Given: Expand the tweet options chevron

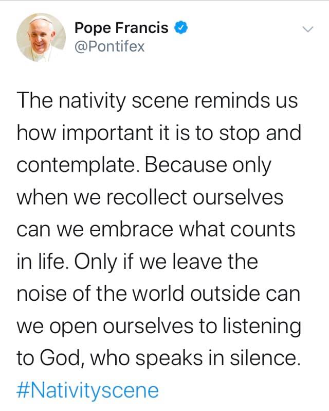Looking at the screenshot, I should (307, 29).
